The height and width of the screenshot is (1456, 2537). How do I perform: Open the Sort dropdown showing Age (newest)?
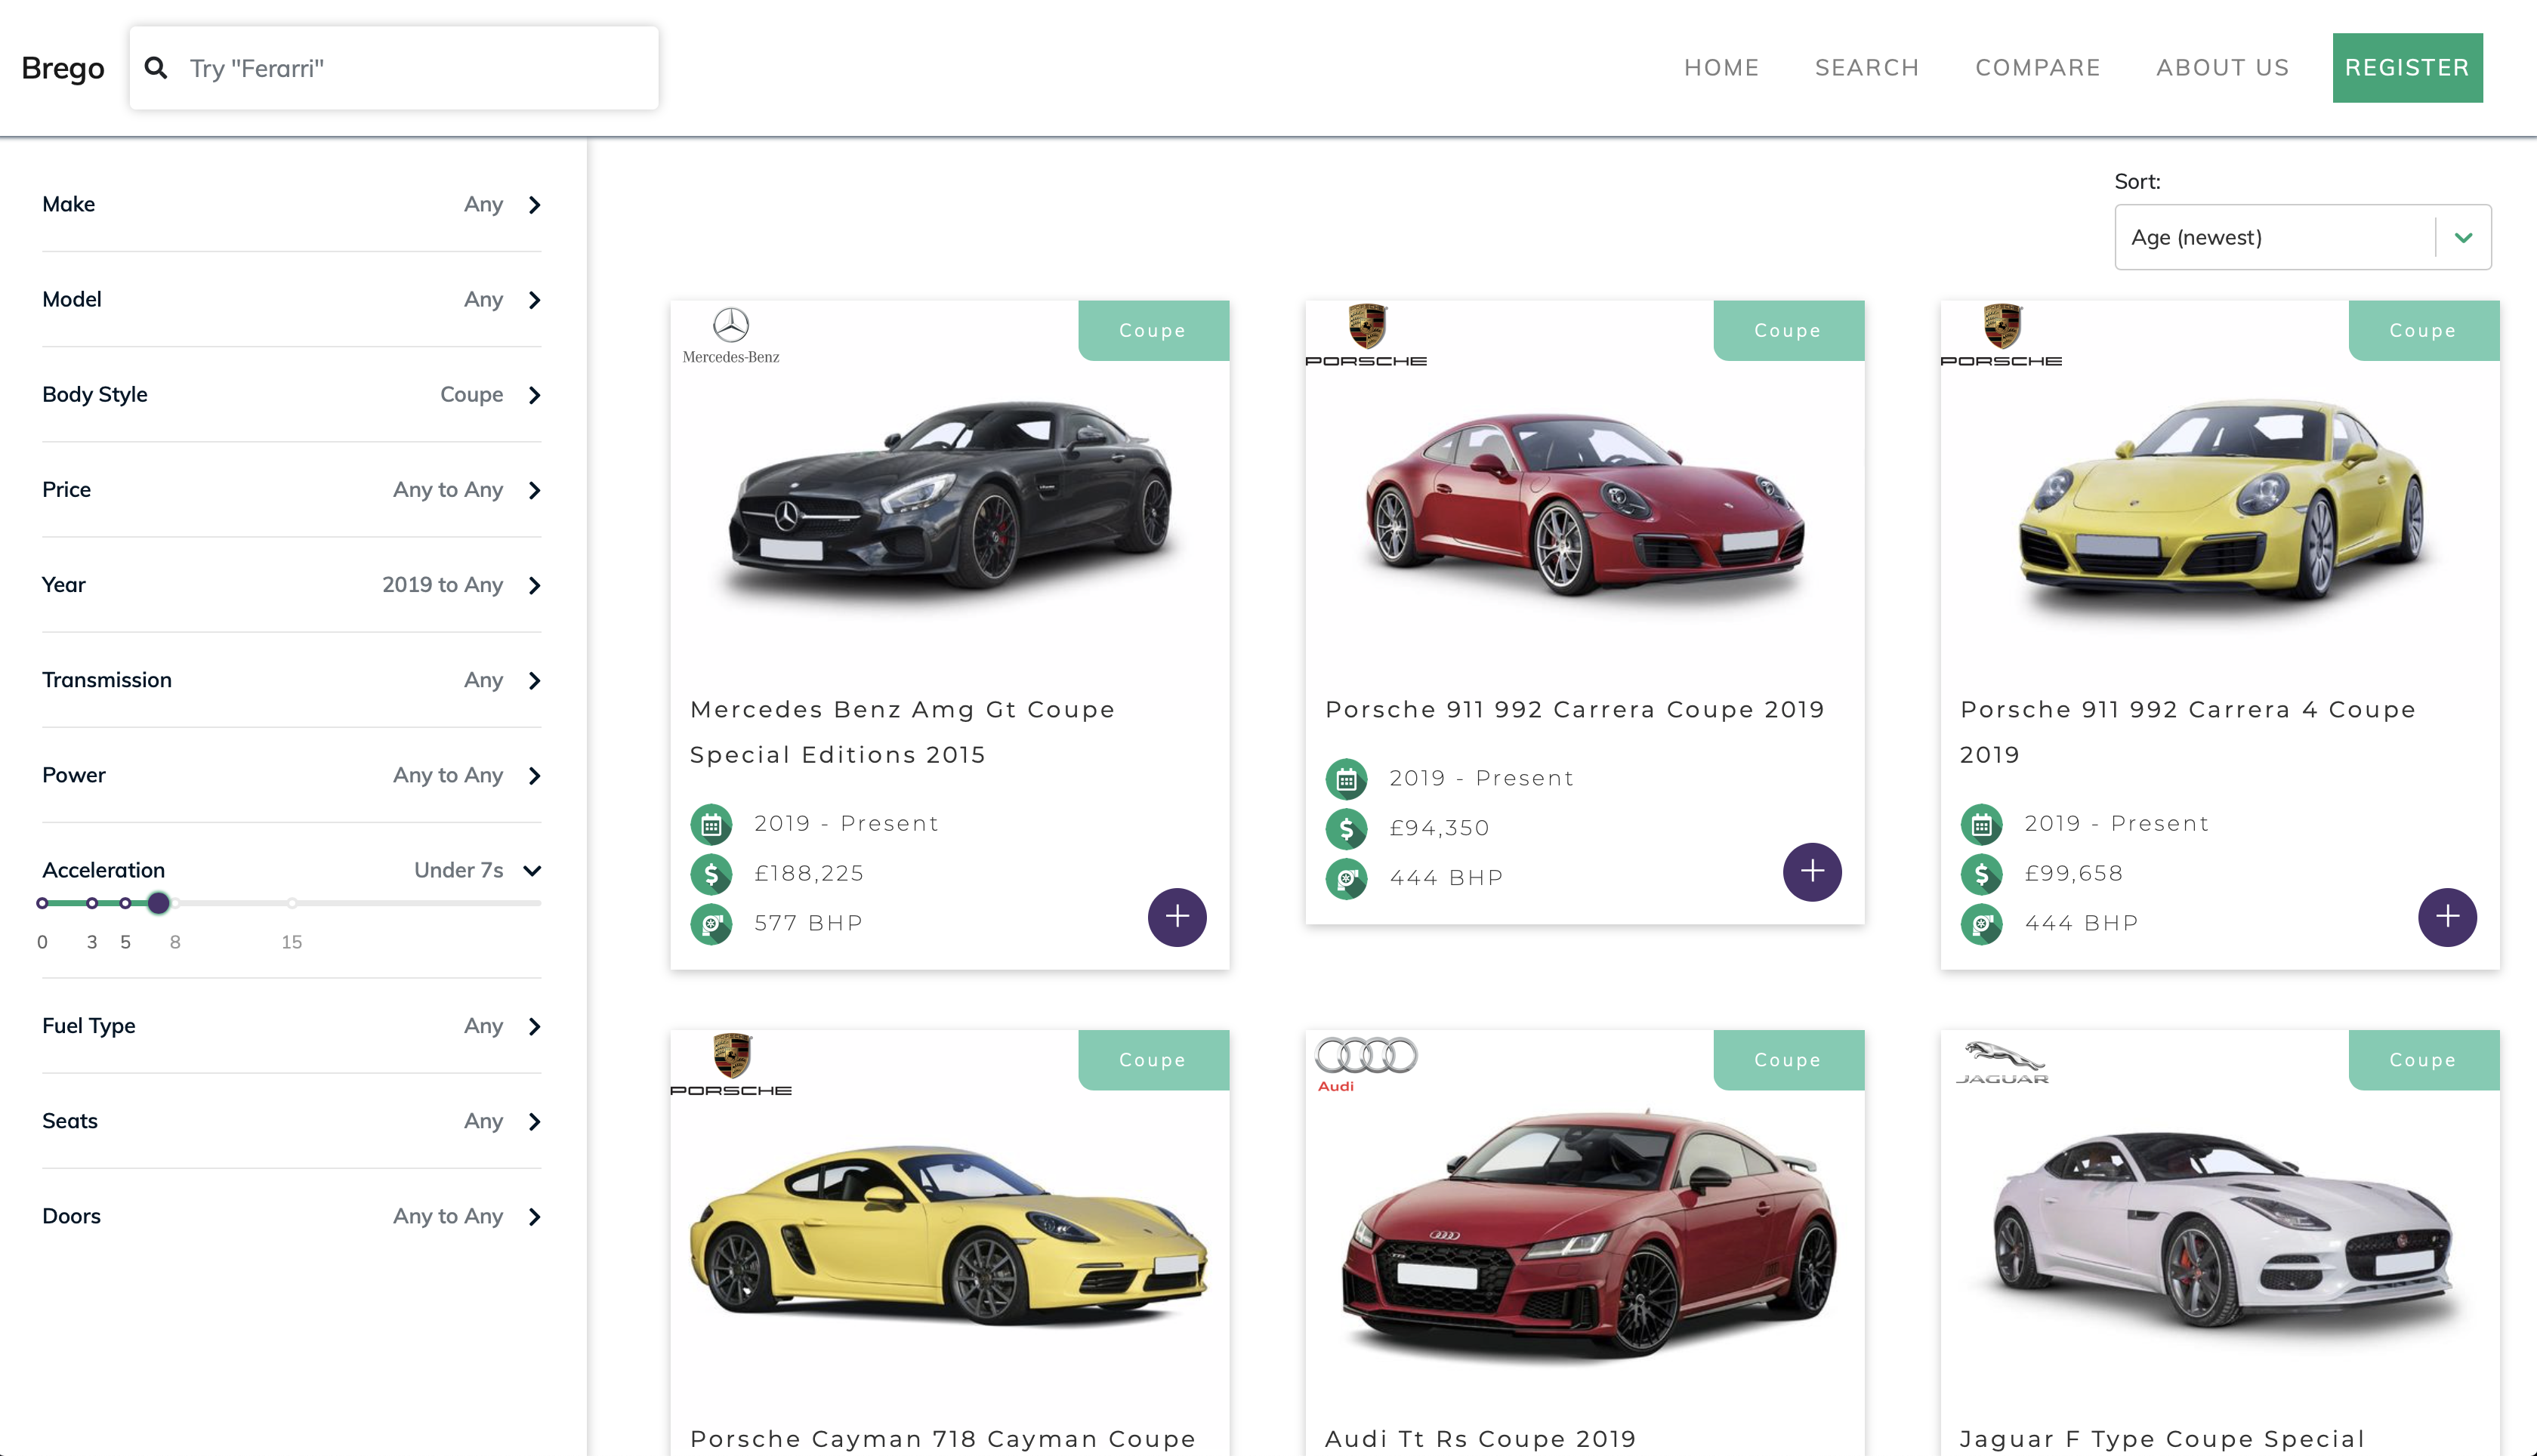click(2303, 237)
